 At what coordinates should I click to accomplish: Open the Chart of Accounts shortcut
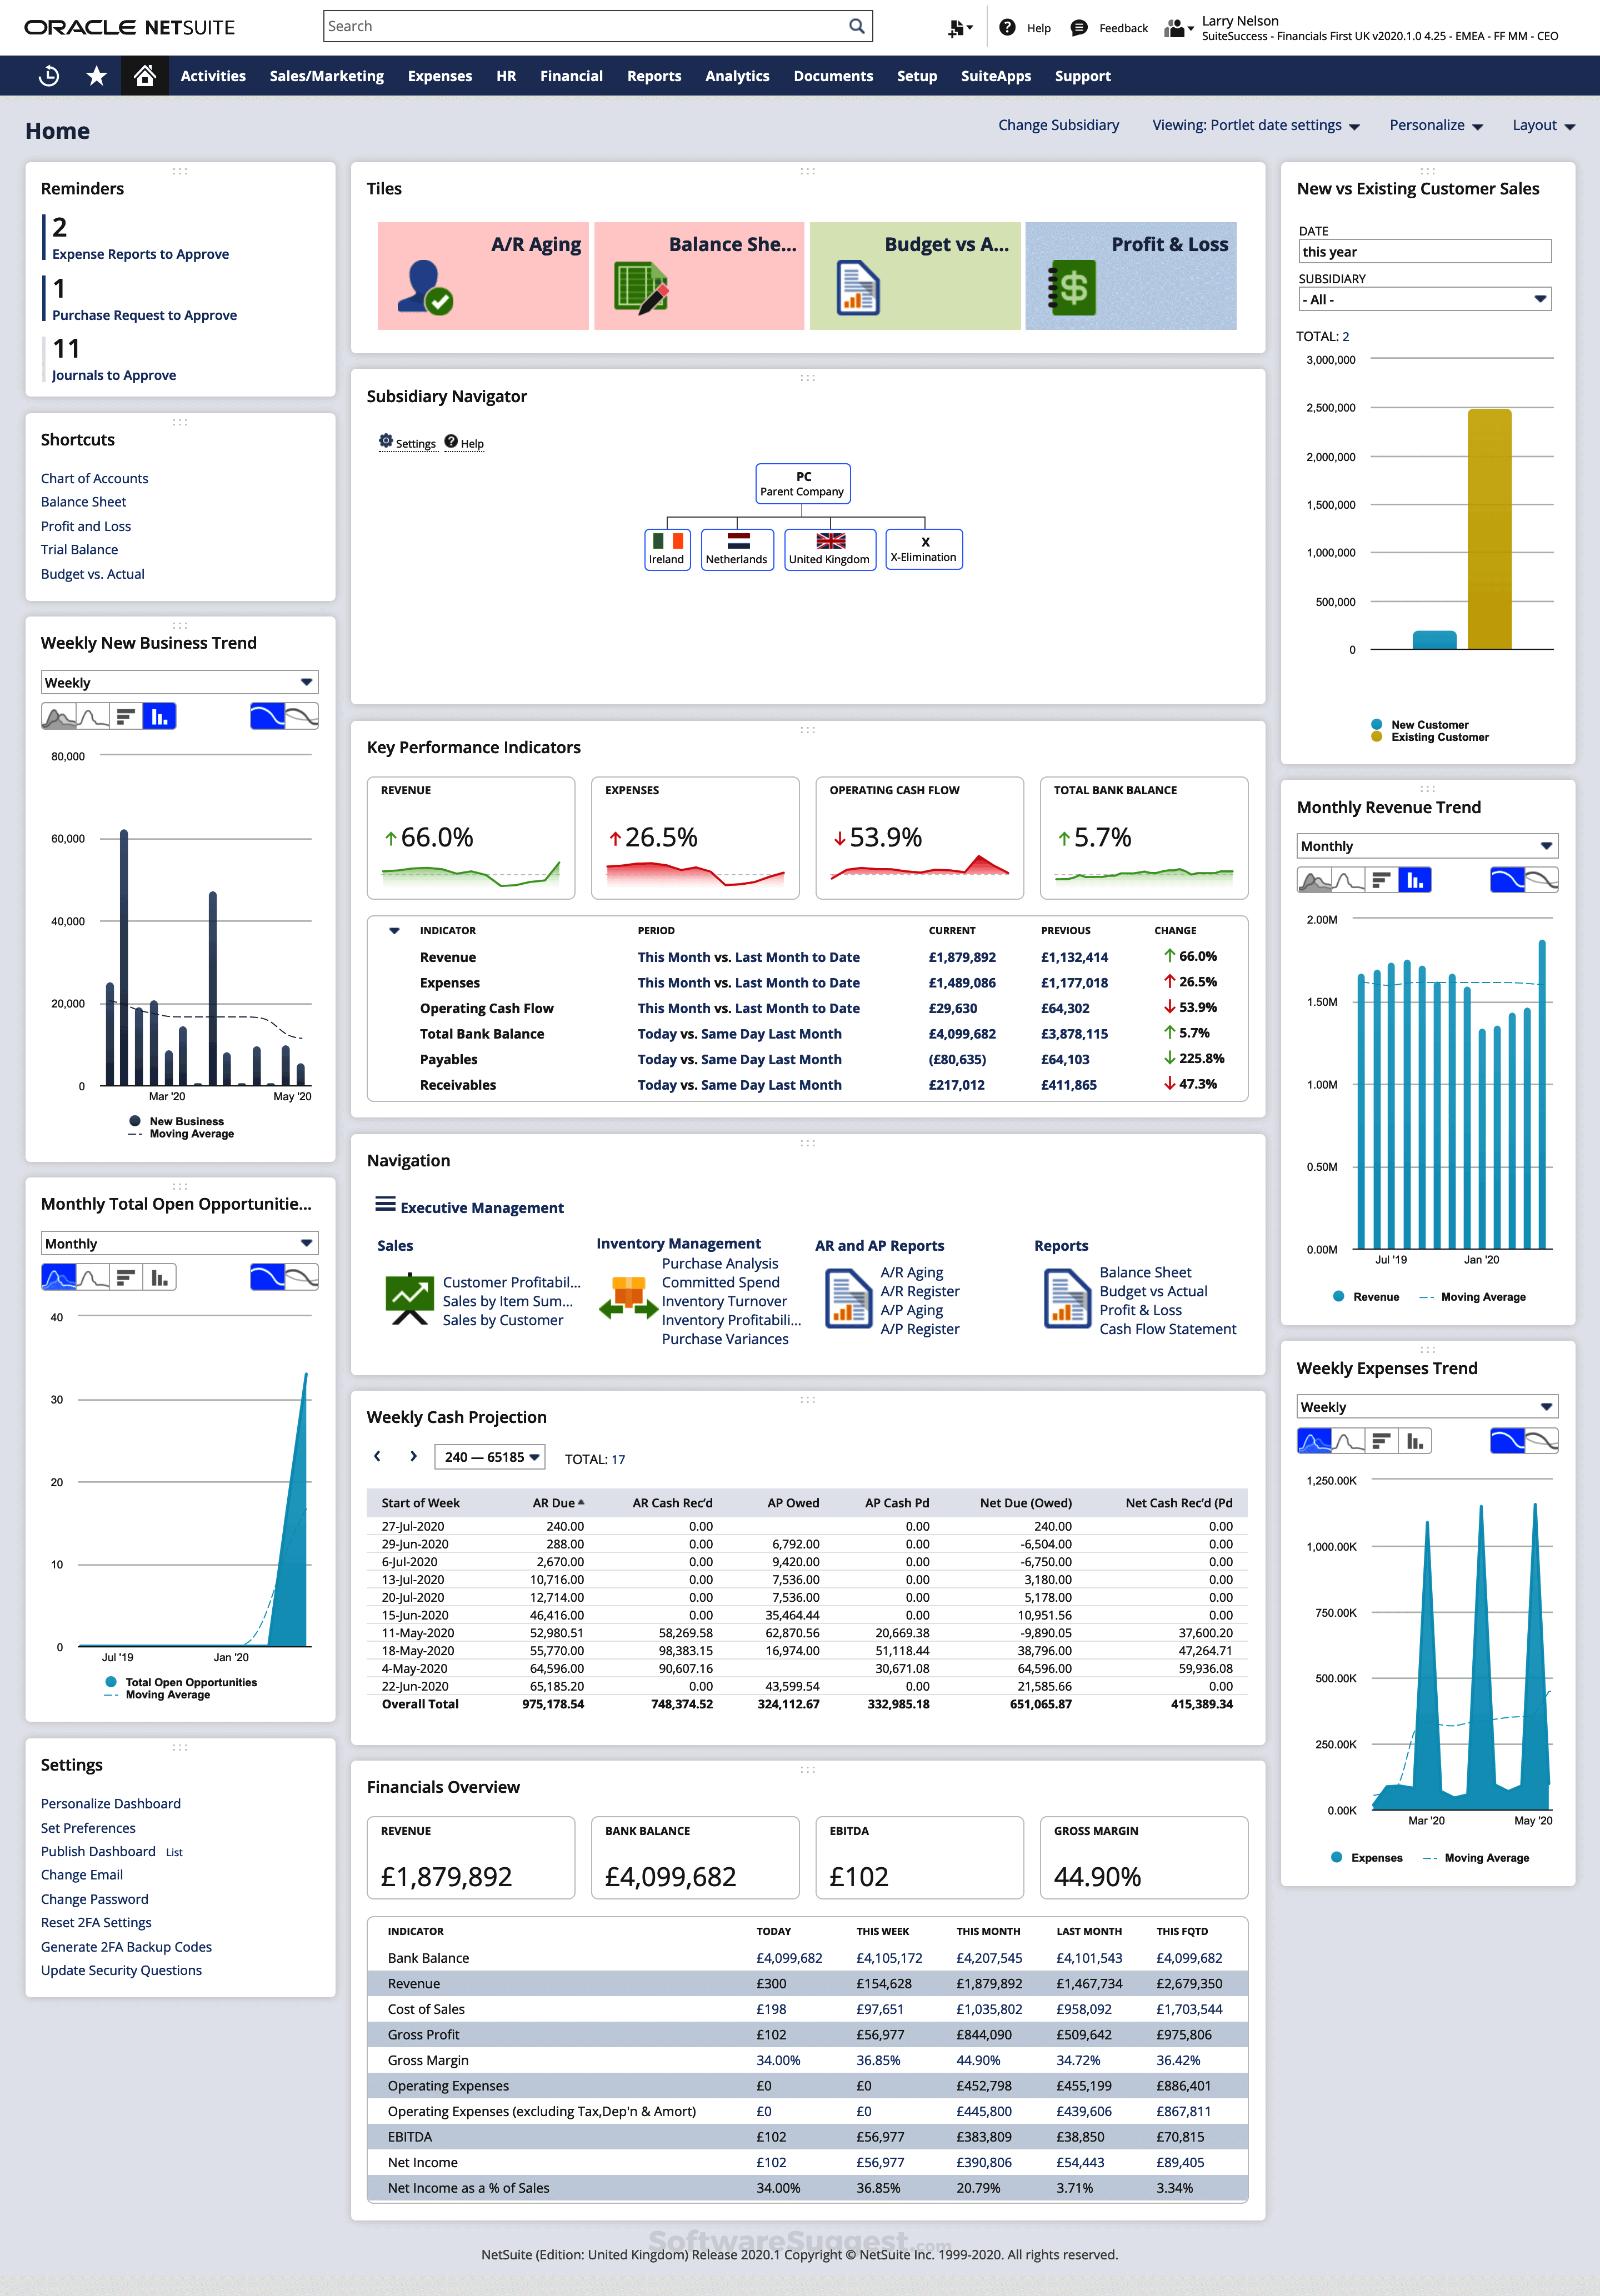coord(94,478)
